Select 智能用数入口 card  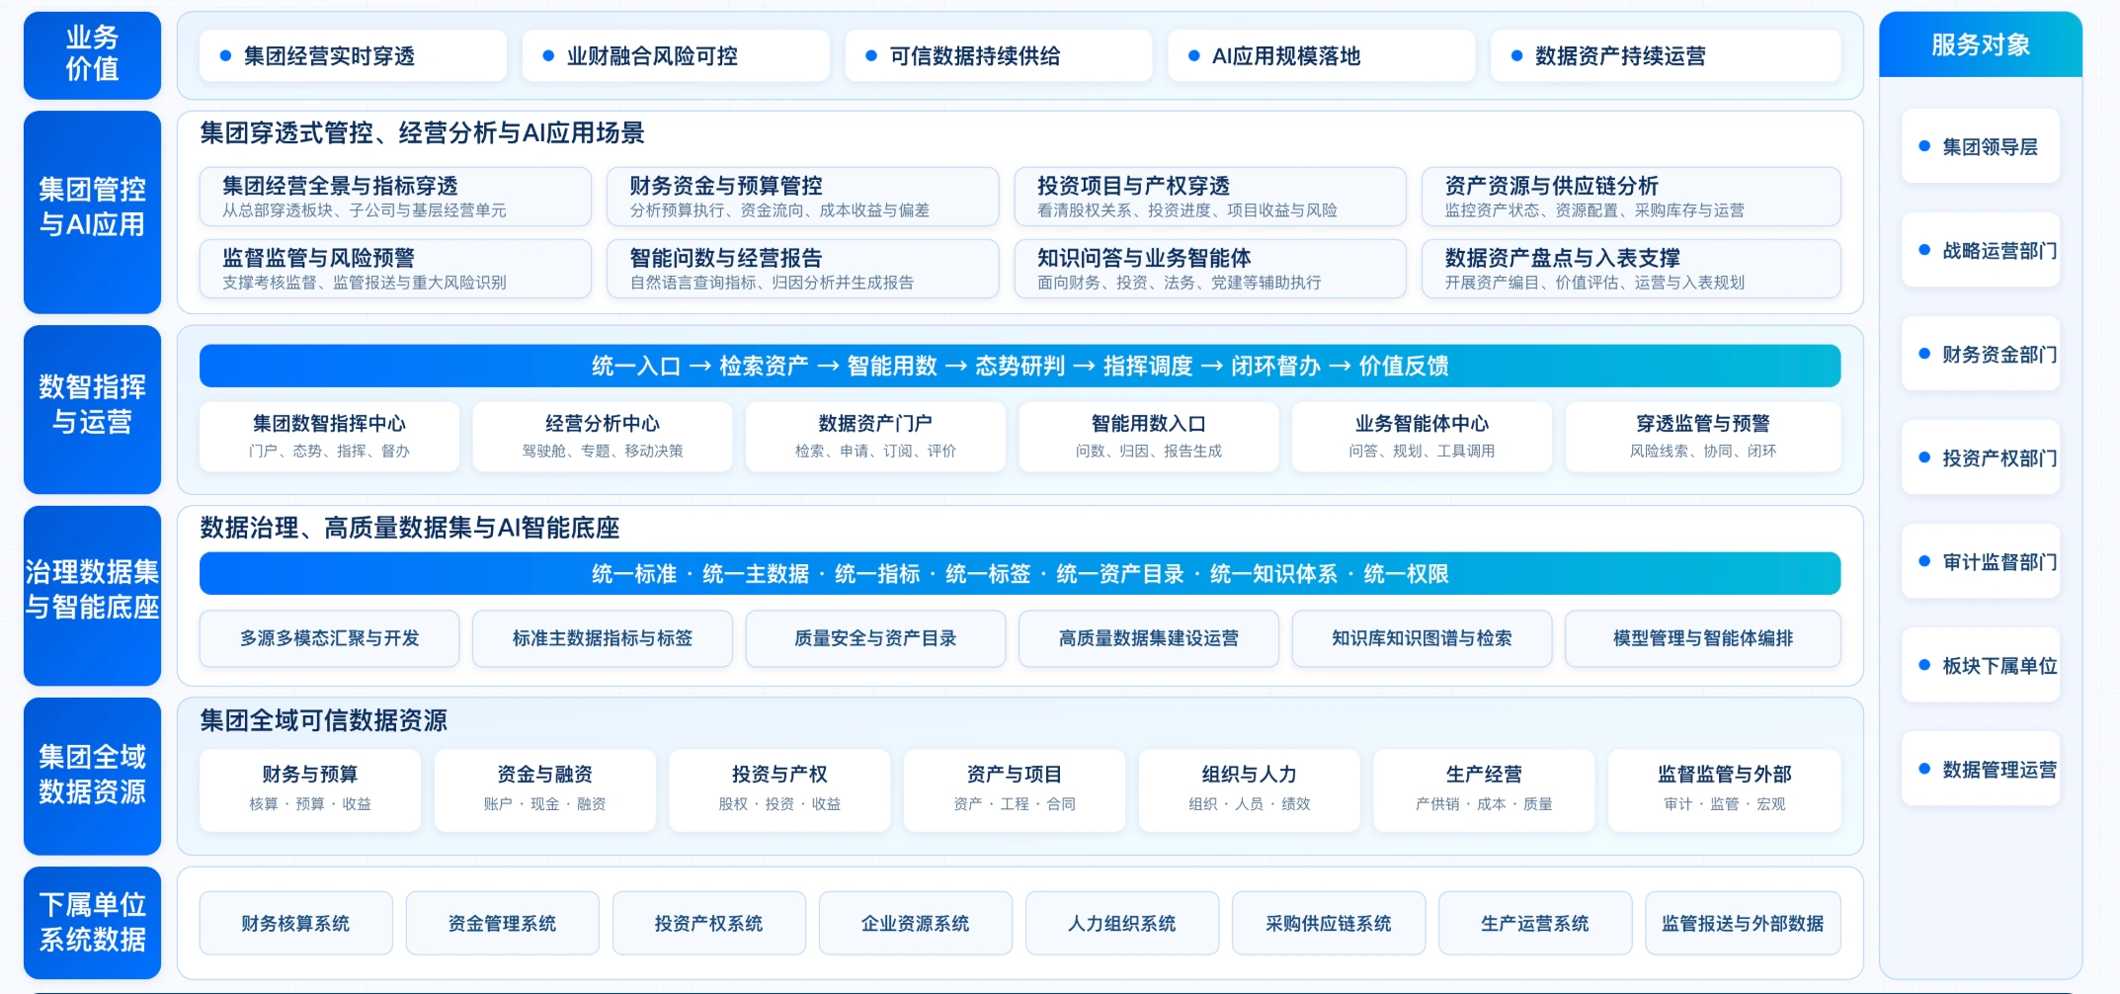tap(1149, 436)
